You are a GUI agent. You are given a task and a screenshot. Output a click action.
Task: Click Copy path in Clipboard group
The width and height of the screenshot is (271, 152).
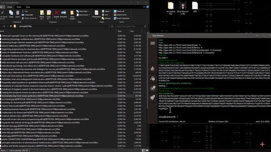pos(28,15)
